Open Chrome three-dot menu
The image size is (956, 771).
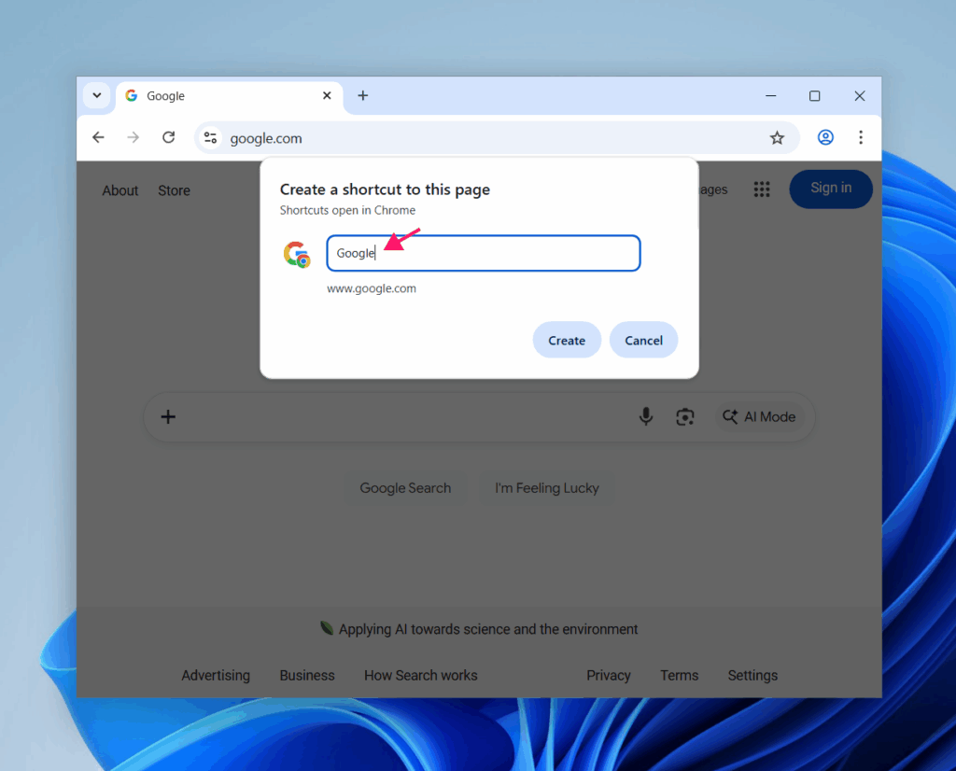tap(861, 138)
